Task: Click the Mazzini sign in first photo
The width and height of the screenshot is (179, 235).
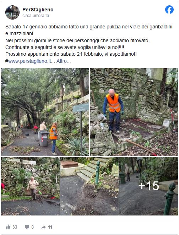Action: (x=81, y=108)
